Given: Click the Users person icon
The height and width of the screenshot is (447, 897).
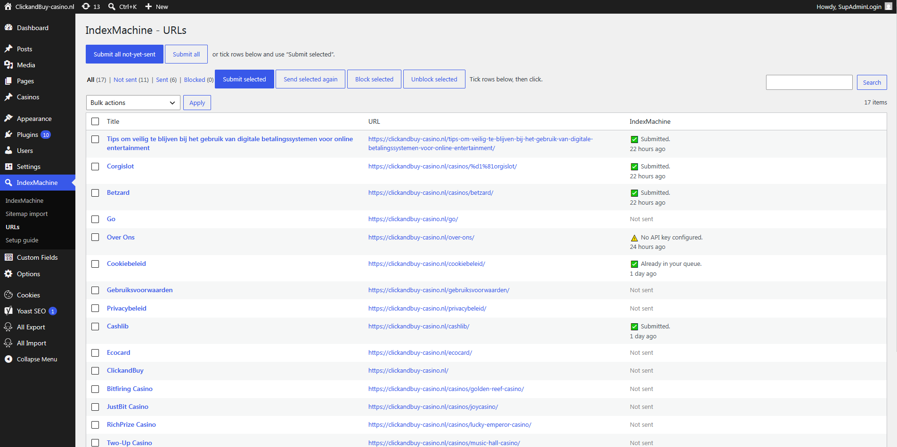Looking at the screenshot, I should pyautogui.click(x=8, y=151).
